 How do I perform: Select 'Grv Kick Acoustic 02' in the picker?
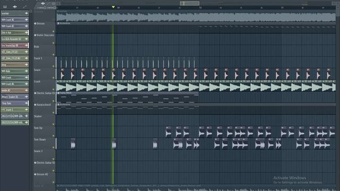click(15, 39)
